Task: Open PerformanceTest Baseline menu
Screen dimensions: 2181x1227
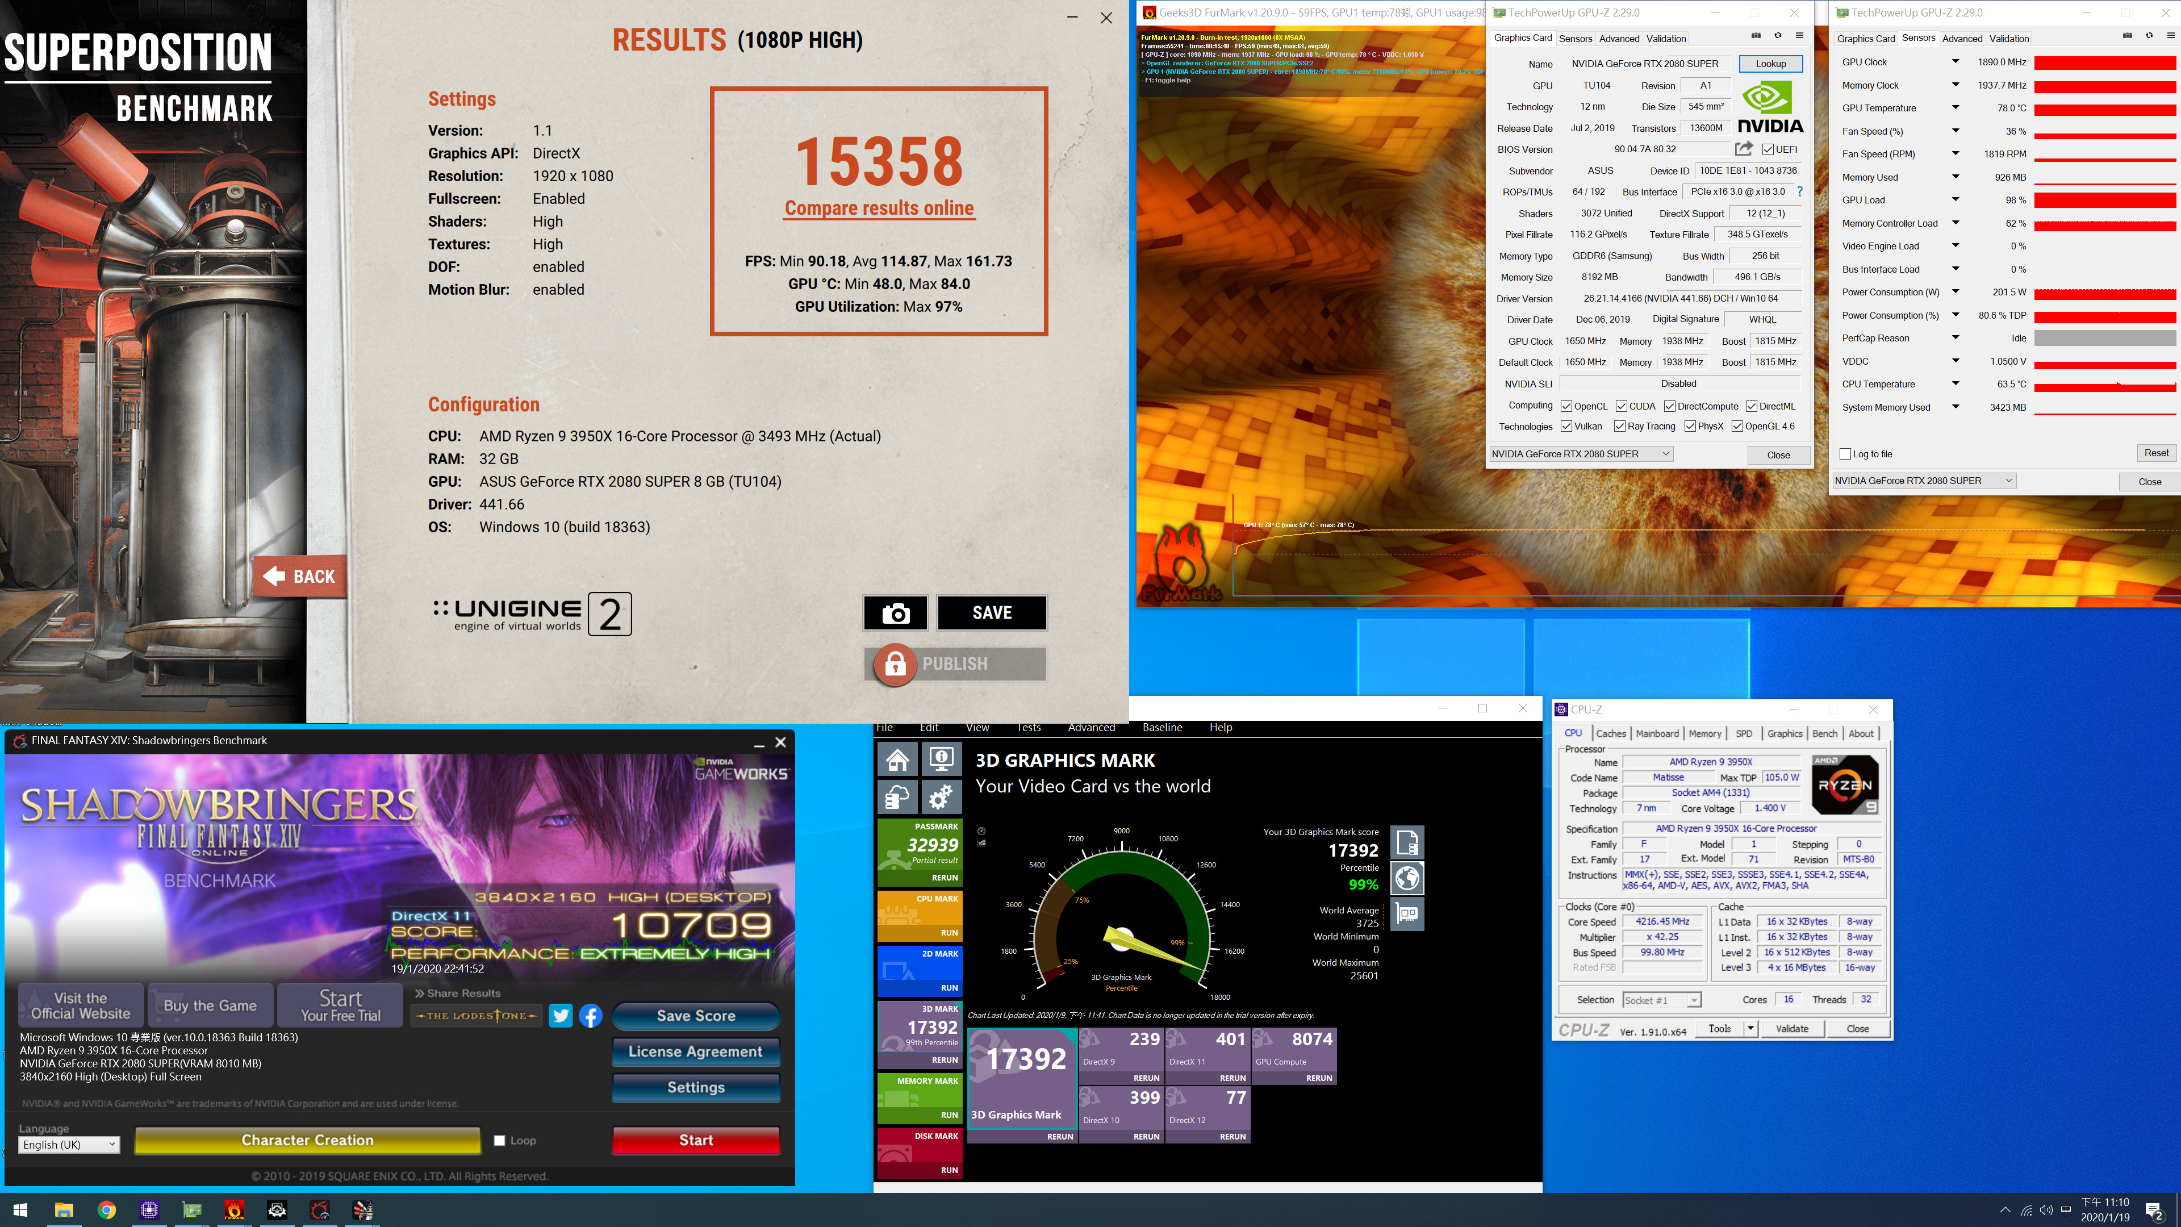Action: click(x=1161, y=727)
